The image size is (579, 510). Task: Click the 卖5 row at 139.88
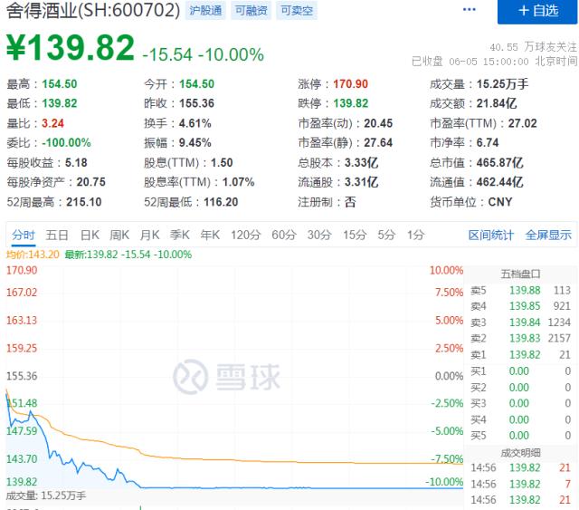[520, 290]
